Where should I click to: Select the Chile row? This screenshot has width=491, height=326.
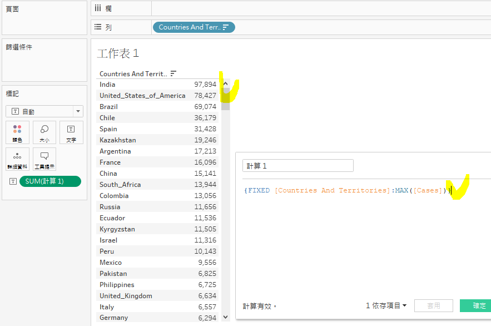[157, 118]
